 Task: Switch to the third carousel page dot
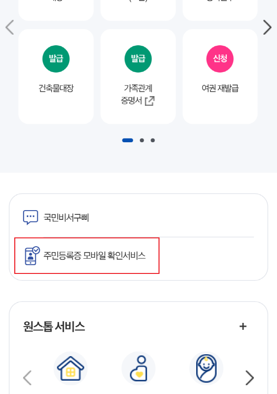[152, 140]
